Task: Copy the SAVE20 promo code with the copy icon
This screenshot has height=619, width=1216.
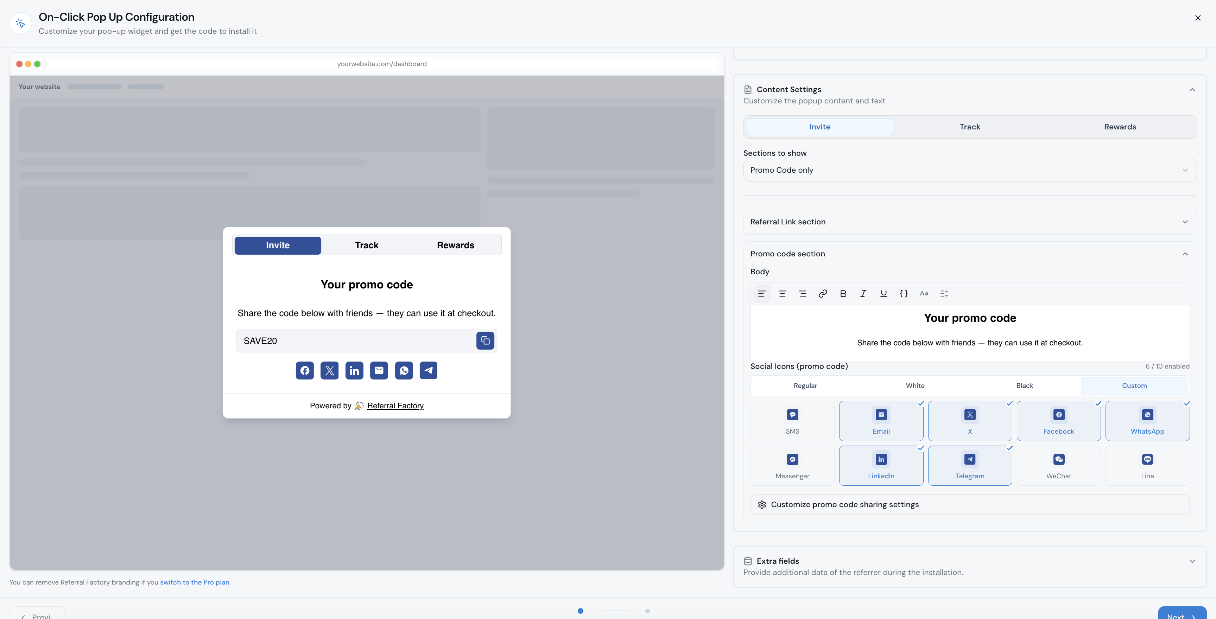Action: 485,341
